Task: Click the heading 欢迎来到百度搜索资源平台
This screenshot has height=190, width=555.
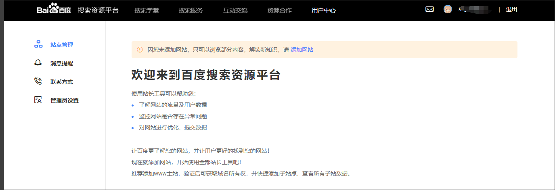Action: (x=206, y=75)
